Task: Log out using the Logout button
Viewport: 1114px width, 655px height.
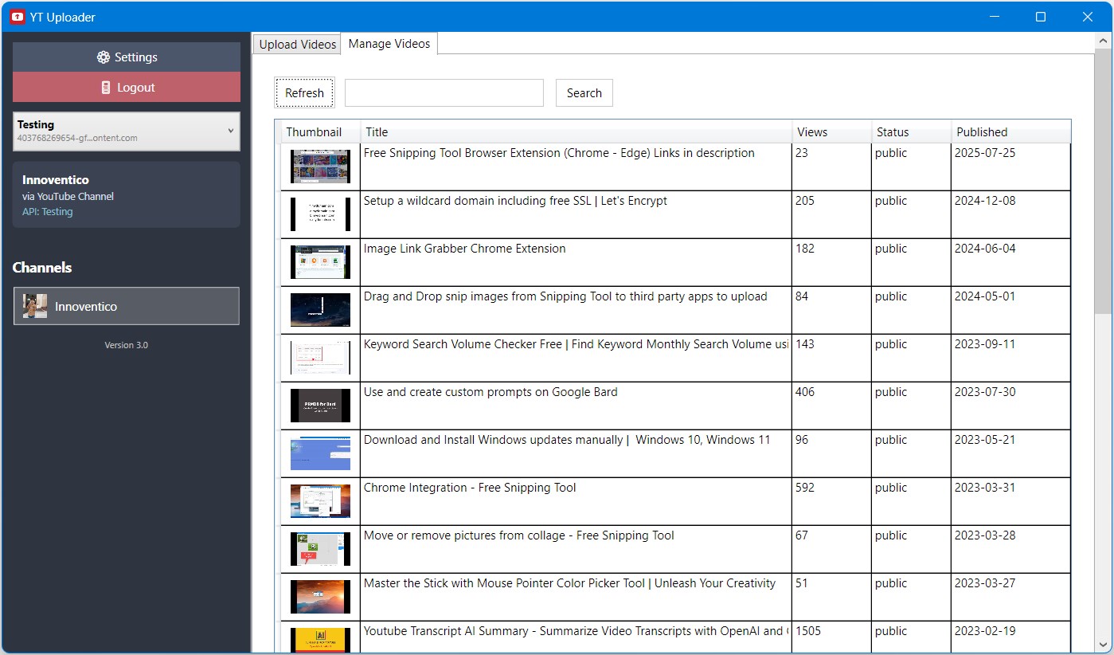Action: pos(127,87)
